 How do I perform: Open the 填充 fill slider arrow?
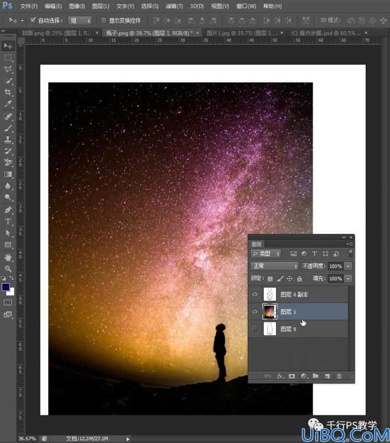(x=349, y=279)
